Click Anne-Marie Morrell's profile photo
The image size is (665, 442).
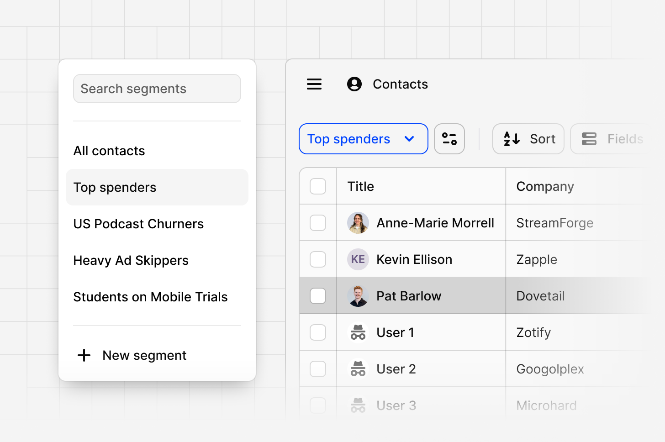[x=358, y=223]
